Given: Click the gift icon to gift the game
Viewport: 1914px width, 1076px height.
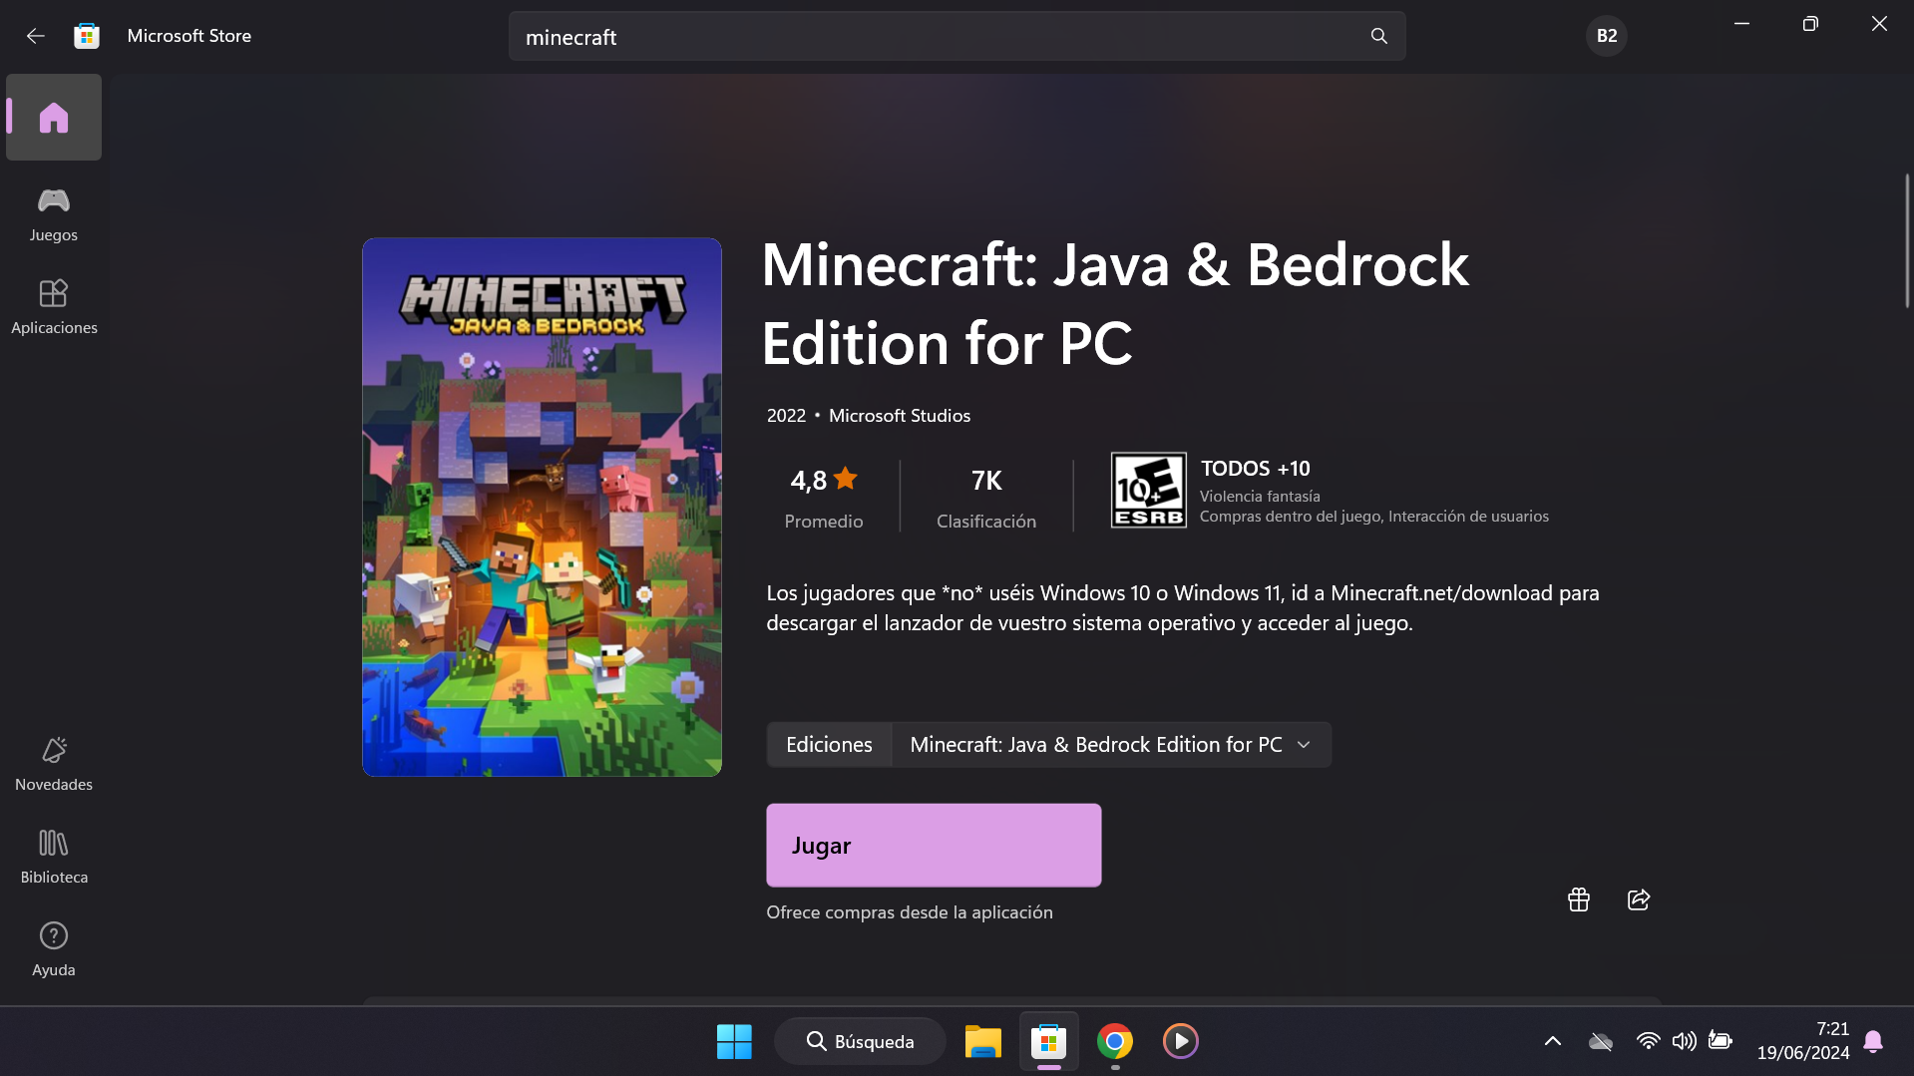Looking at the screenshot, I should coord(1578,899).
